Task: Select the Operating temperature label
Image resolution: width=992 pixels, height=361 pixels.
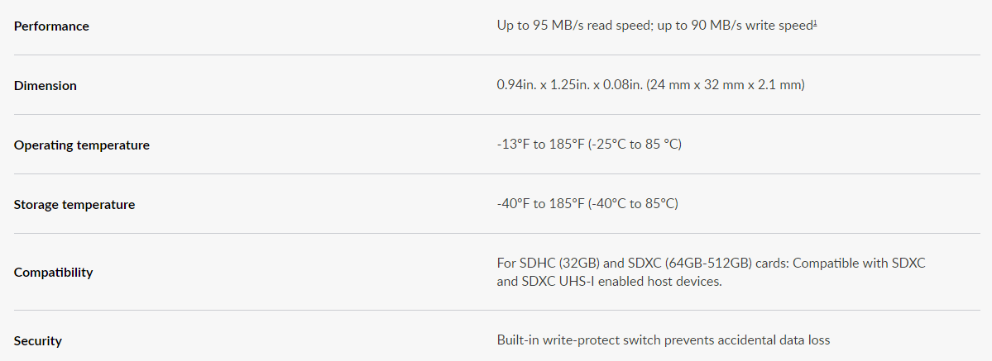Action: (x=82, y=145)
